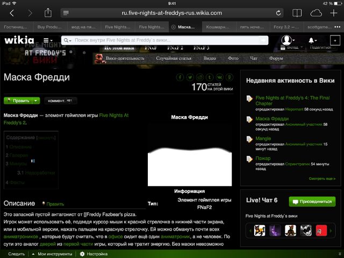Tap the wiki search field
344x258 pixels.
[166, 40]
